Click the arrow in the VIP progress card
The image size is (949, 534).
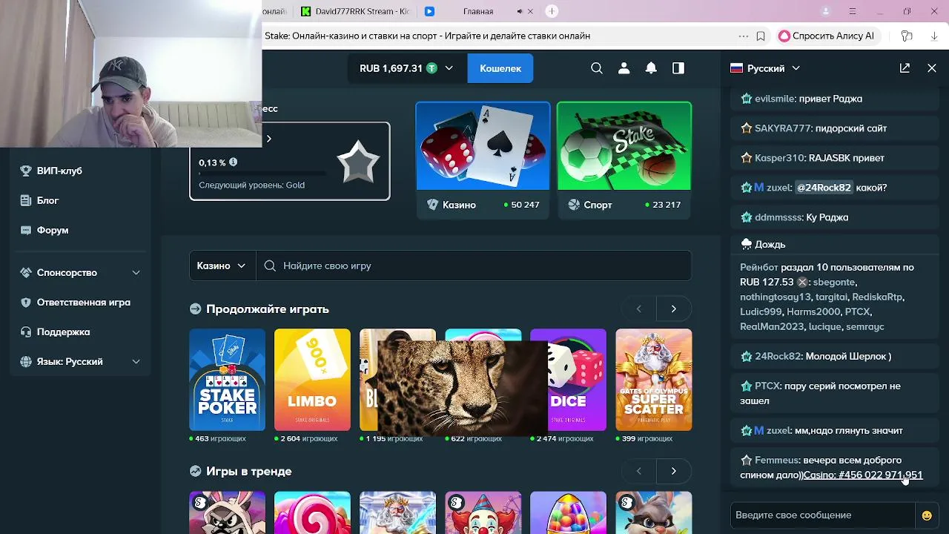pyautogui.click(x=268, y=139)
